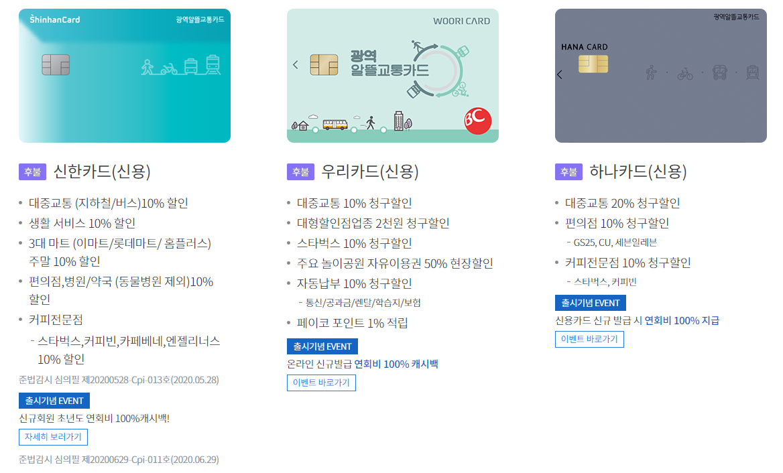783x473 pixels.
Task: Click the 후불 badge next to 우리카드
Action: pos(300,172)
